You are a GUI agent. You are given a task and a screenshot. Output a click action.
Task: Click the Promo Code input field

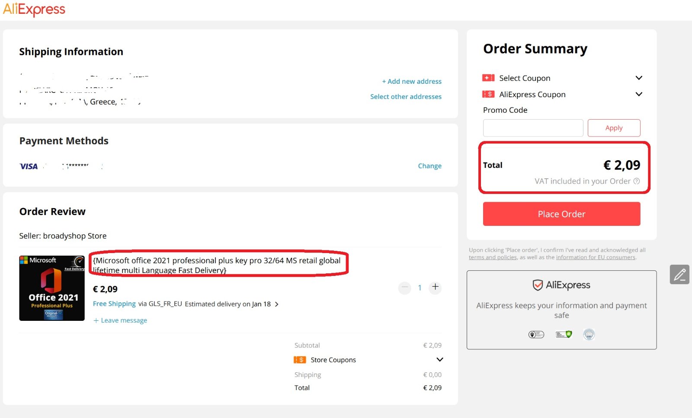tap(533, 128)
